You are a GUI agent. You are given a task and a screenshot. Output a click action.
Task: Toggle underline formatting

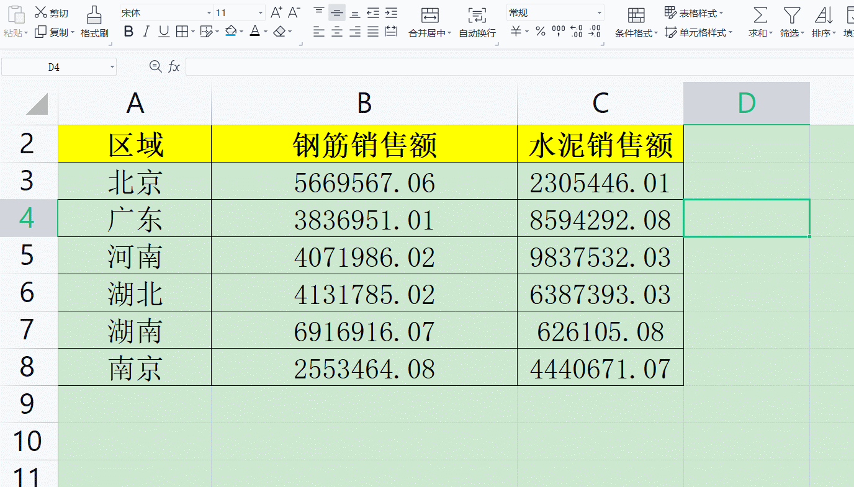[x=164, y=32]
